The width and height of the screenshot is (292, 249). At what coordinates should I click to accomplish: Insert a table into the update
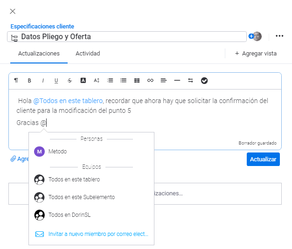[137, 81]
